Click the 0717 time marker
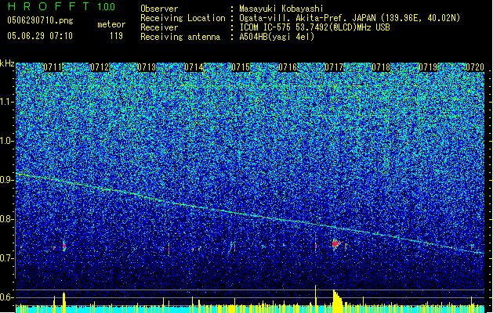The height and width of the screenshot is (313, 493). [334, 67]
